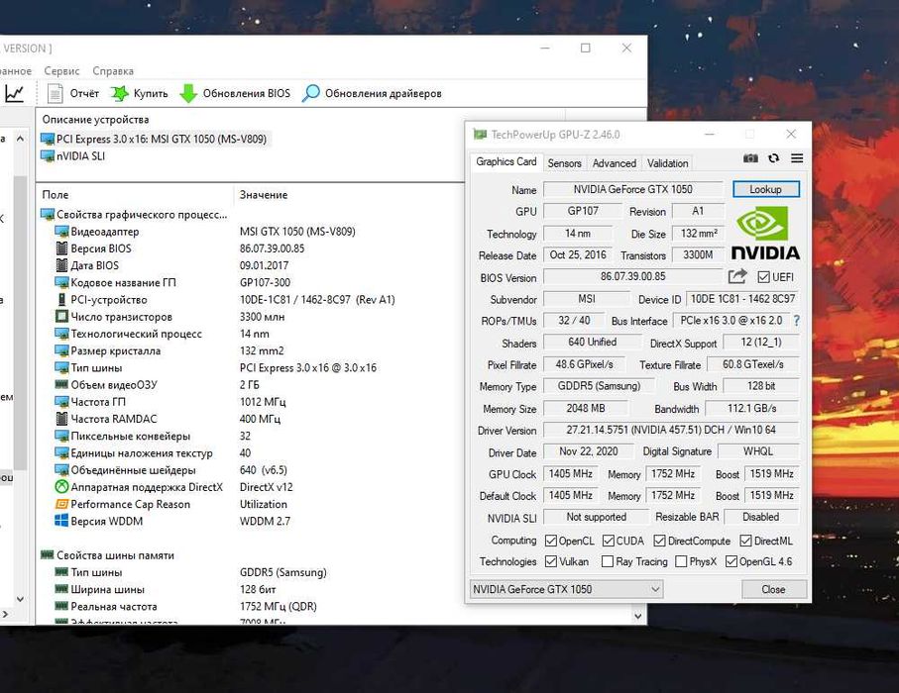Click the Lookup button in GPU-Z

pos(765,189)
